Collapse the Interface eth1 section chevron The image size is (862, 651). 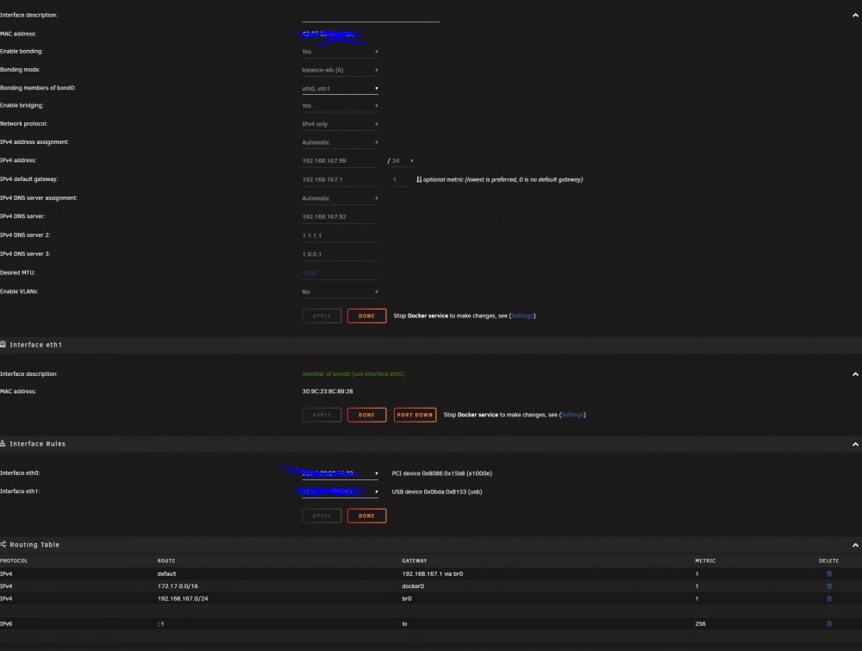(x=855, y=374)
